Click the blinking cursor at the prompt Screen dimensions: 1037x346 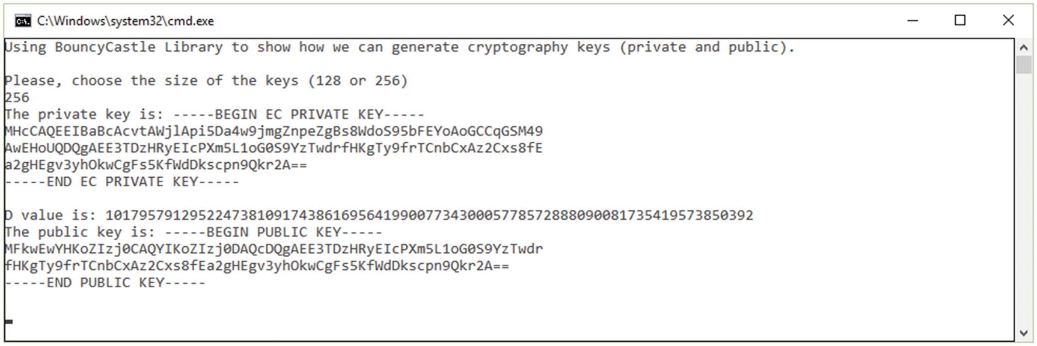[x=8, y=321]
